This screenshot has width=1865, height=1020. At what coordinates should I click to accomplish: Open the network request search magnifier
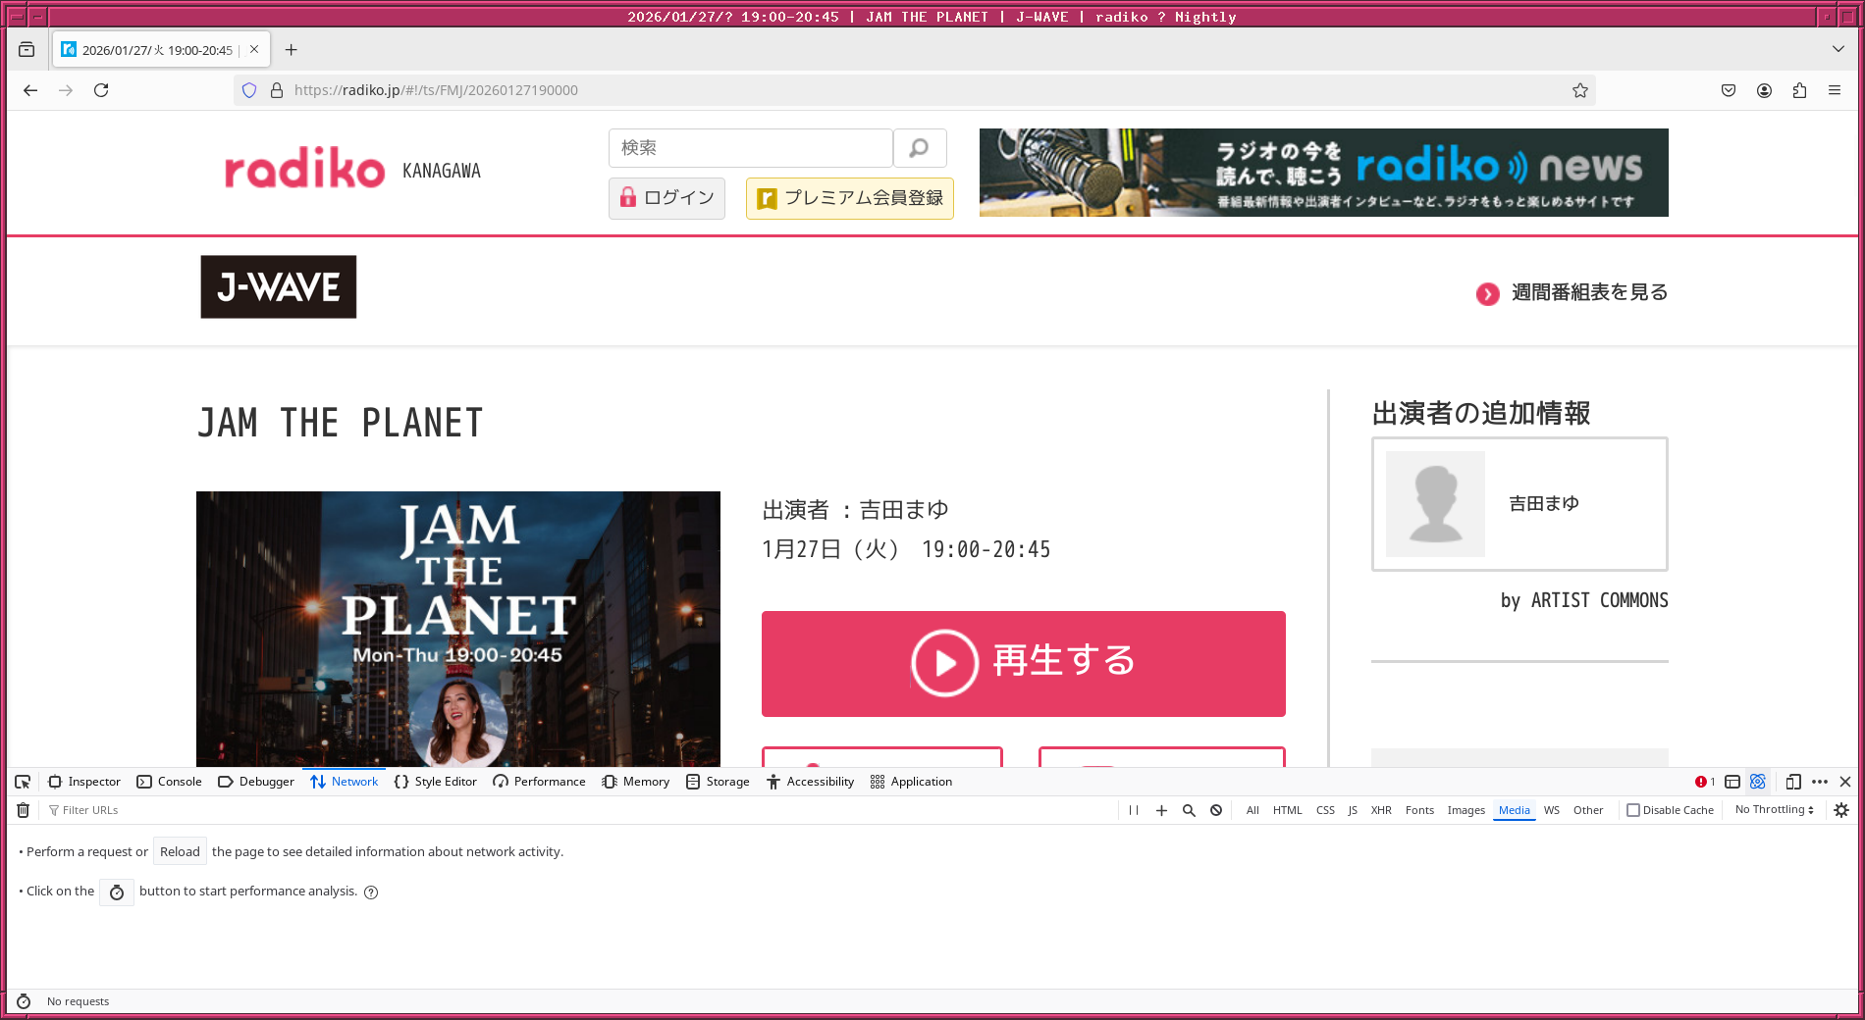click(x=1189, y=810)
